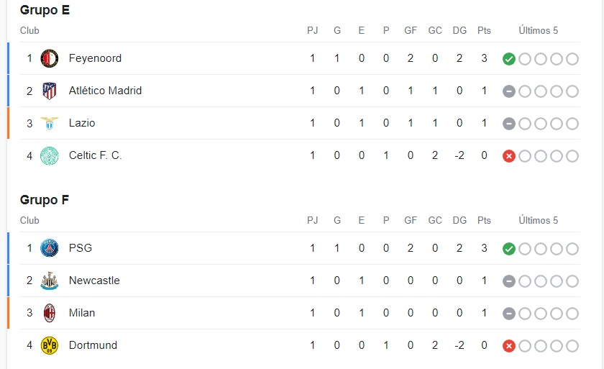Click the Newcastle club crest

click(x=50, y=281)
